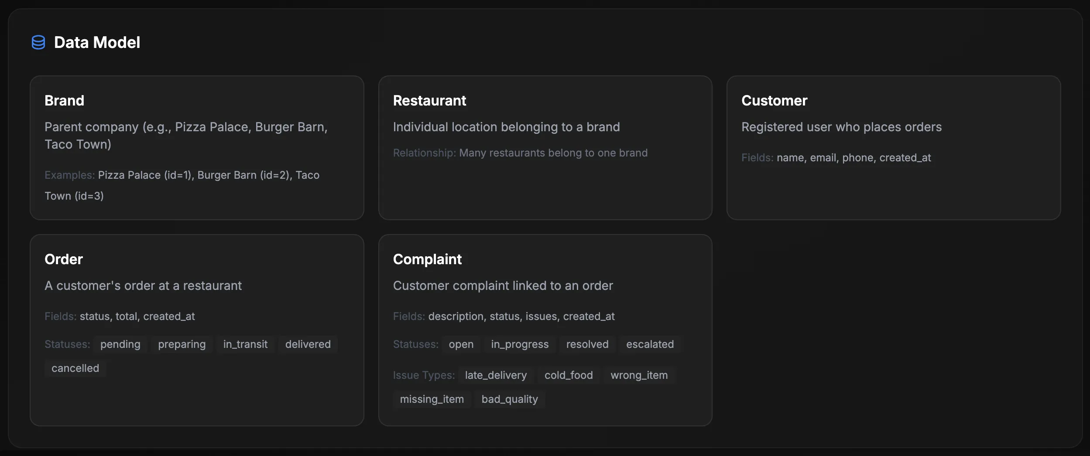1090x456 pixels.
Task: Select the open complaint status badge
Action: (x=461, y=344)
